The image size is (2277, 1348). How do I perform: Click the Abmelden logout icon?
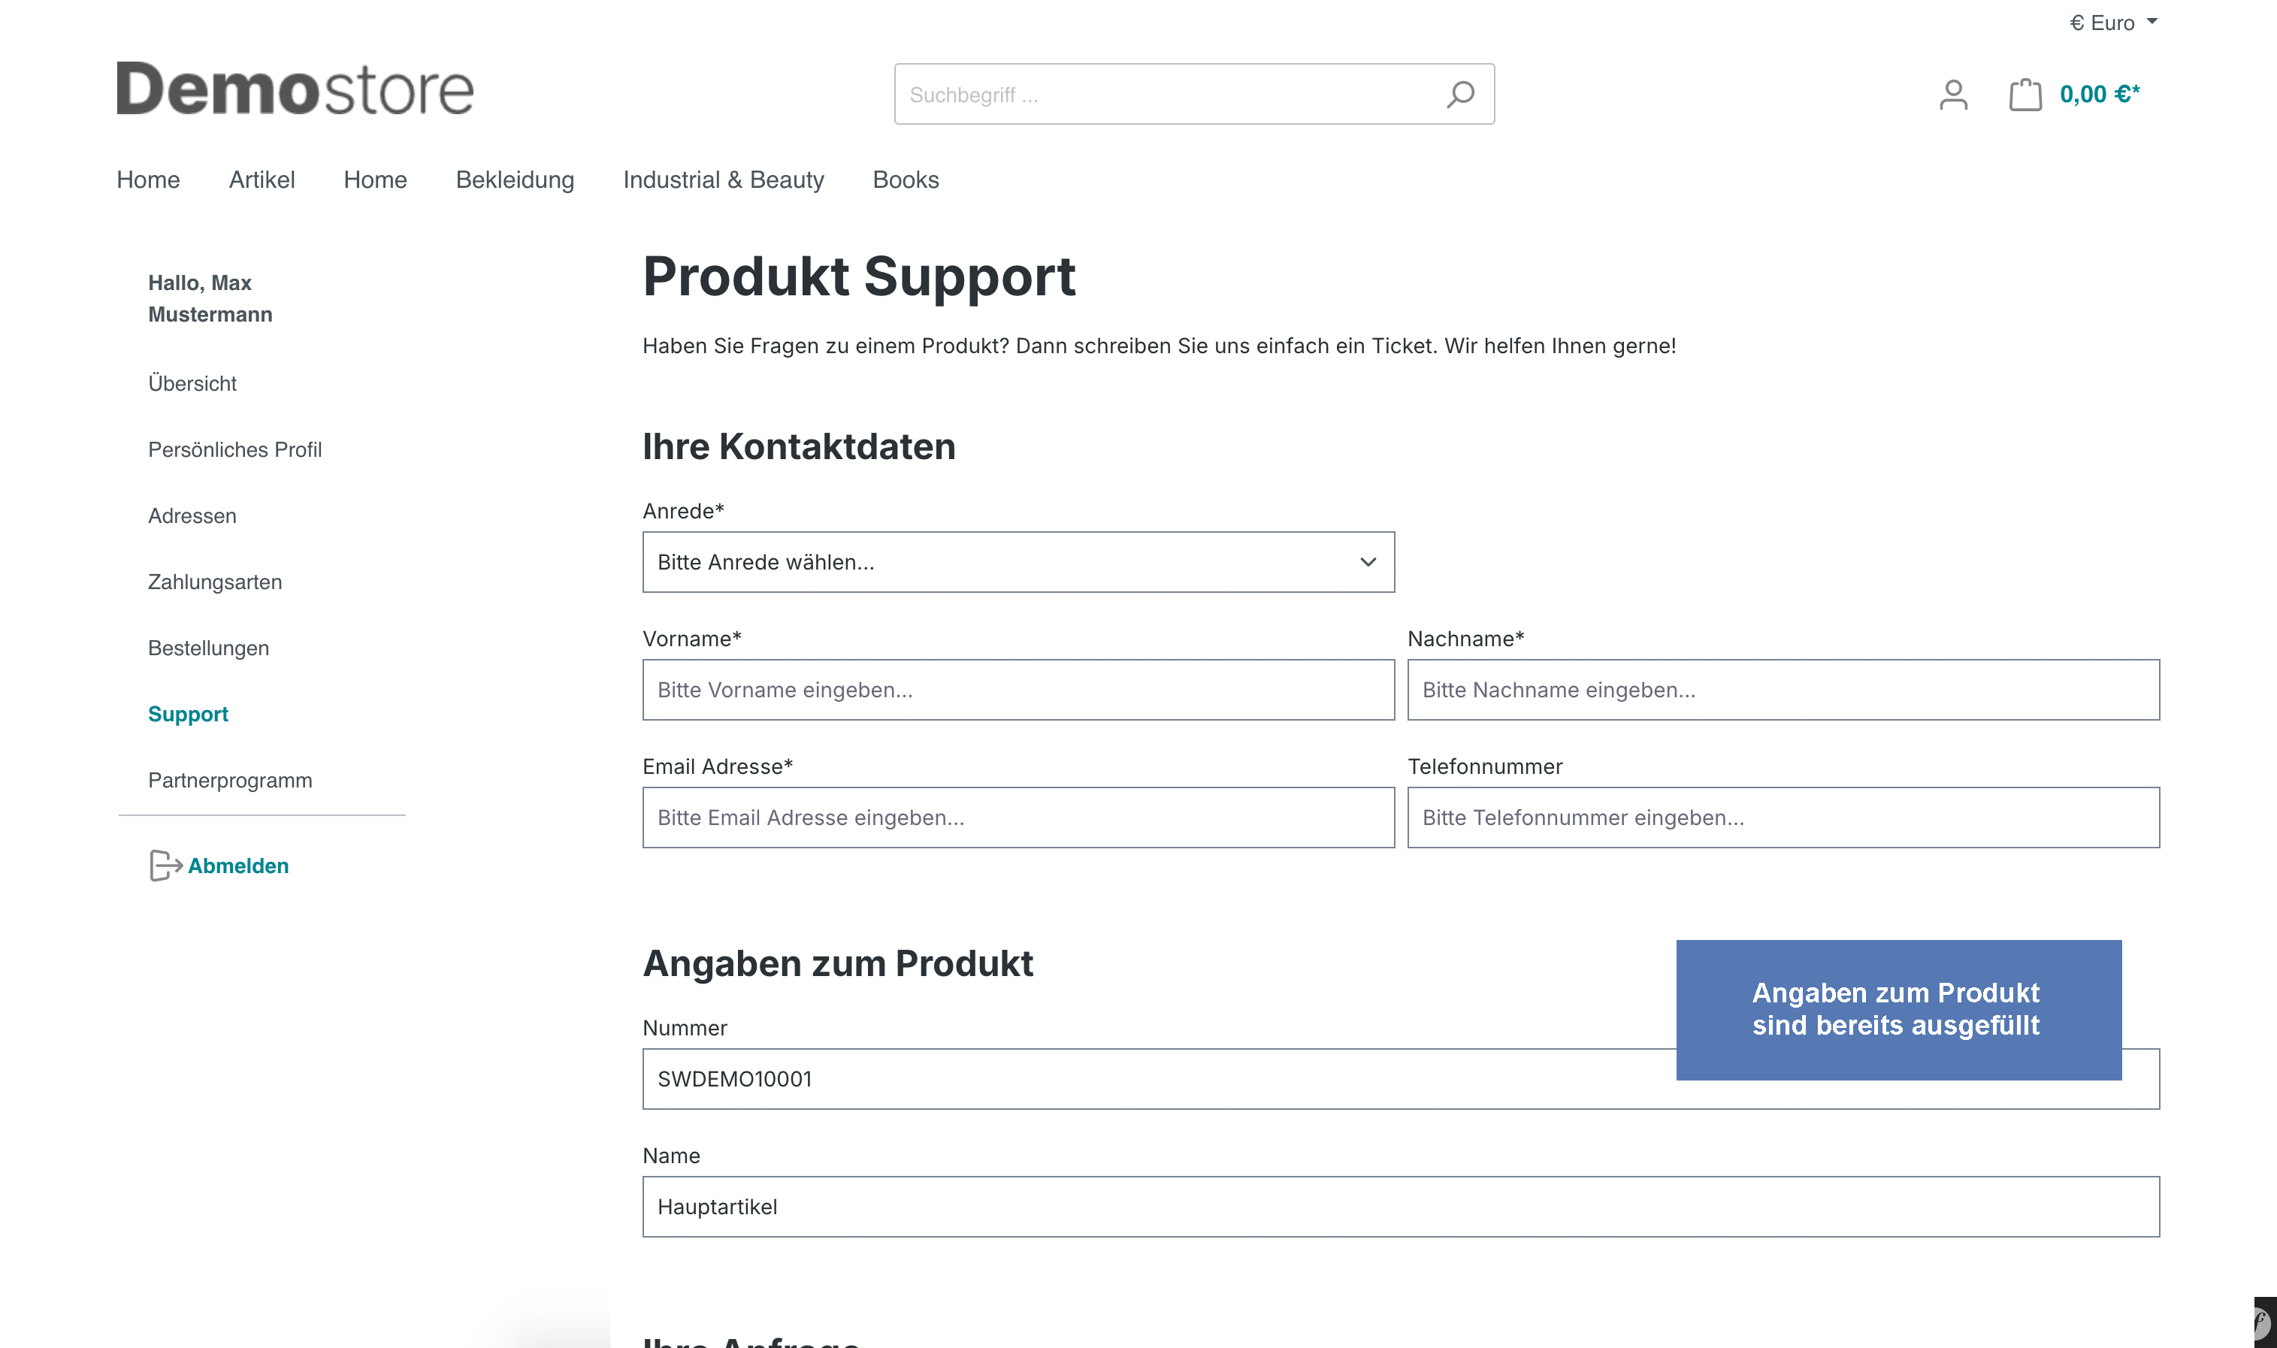(x=165, y=866)
